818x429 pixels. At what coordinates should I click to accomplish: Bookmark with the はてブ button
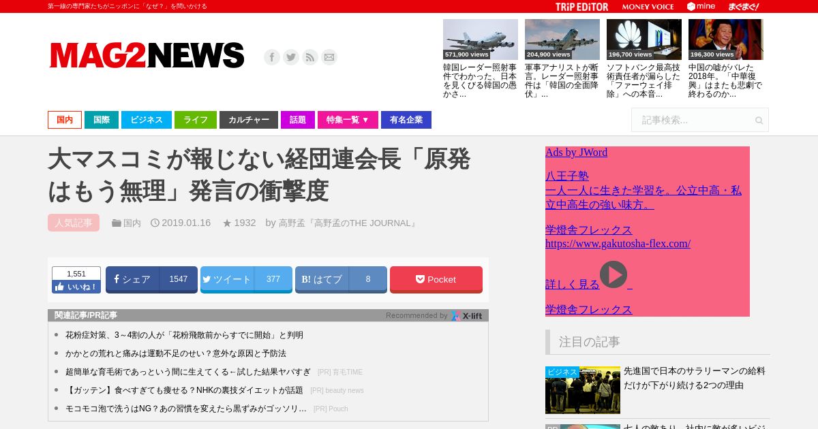(341, 279)
